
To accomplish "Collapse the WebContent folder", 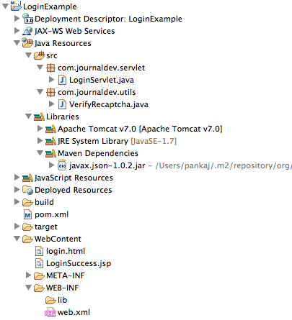I will click(17, 239).
